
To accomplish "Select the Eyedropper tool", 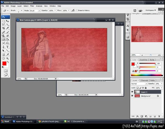I will click(7, 55).
